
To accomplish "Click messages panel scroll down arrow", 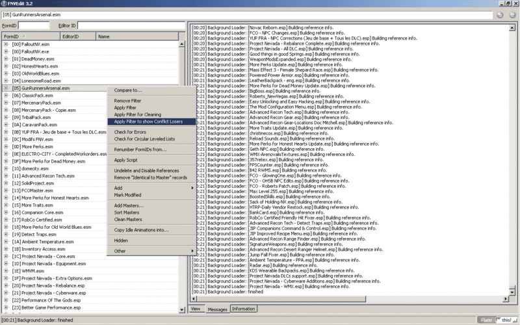I will pos(512,292).
